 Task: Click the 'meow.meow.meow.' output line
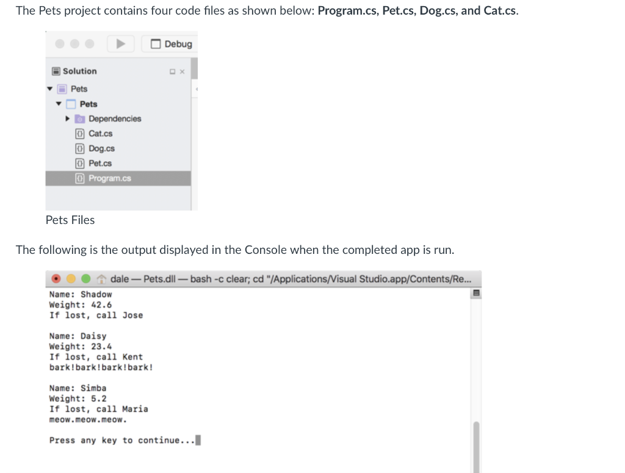(x=88, y=420)
